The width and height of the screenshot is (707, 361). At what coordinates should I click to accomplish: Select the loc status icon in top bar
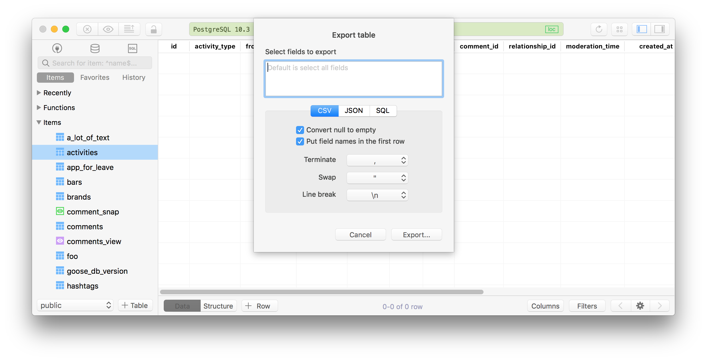click(552, 29)
